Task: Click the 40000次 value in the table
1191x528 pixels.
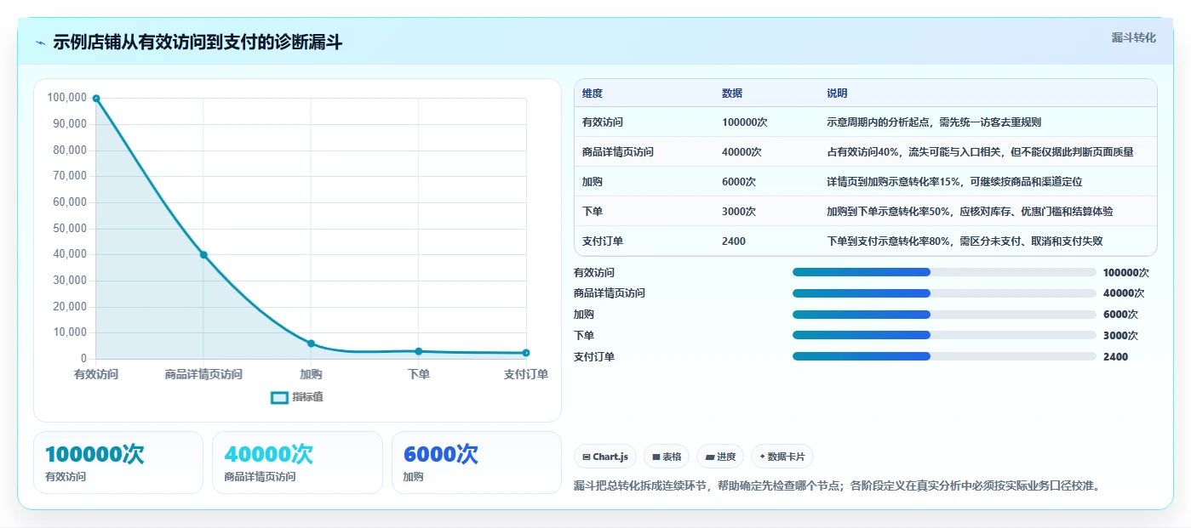Action: tap(742, 152)
